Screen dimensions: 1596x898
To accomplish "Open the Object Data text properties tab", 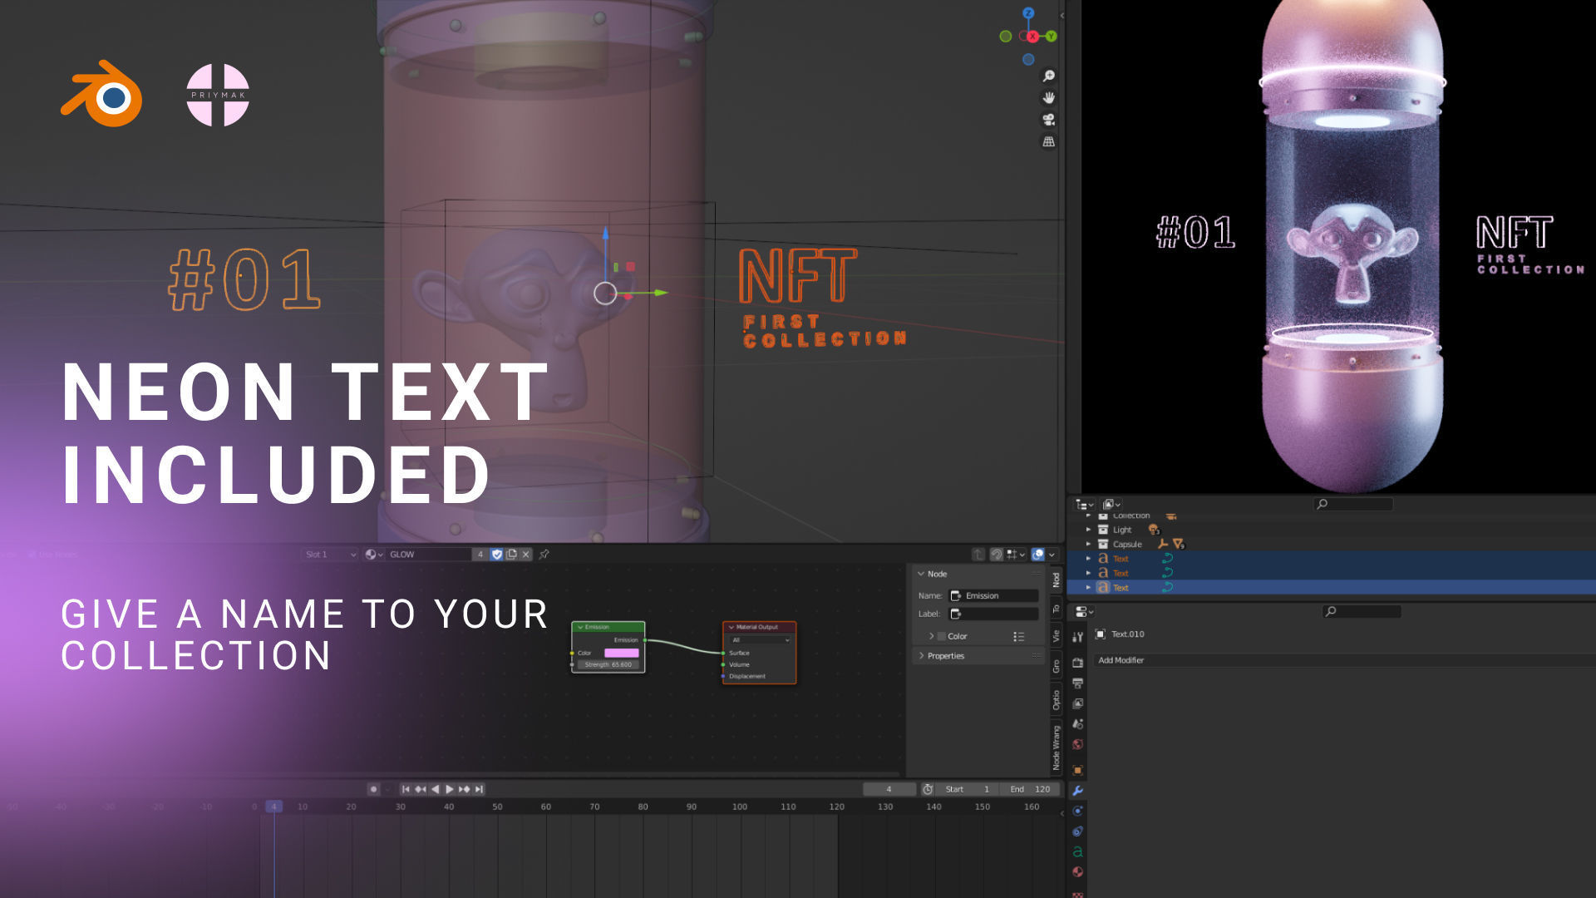I will coord(1078,851).
